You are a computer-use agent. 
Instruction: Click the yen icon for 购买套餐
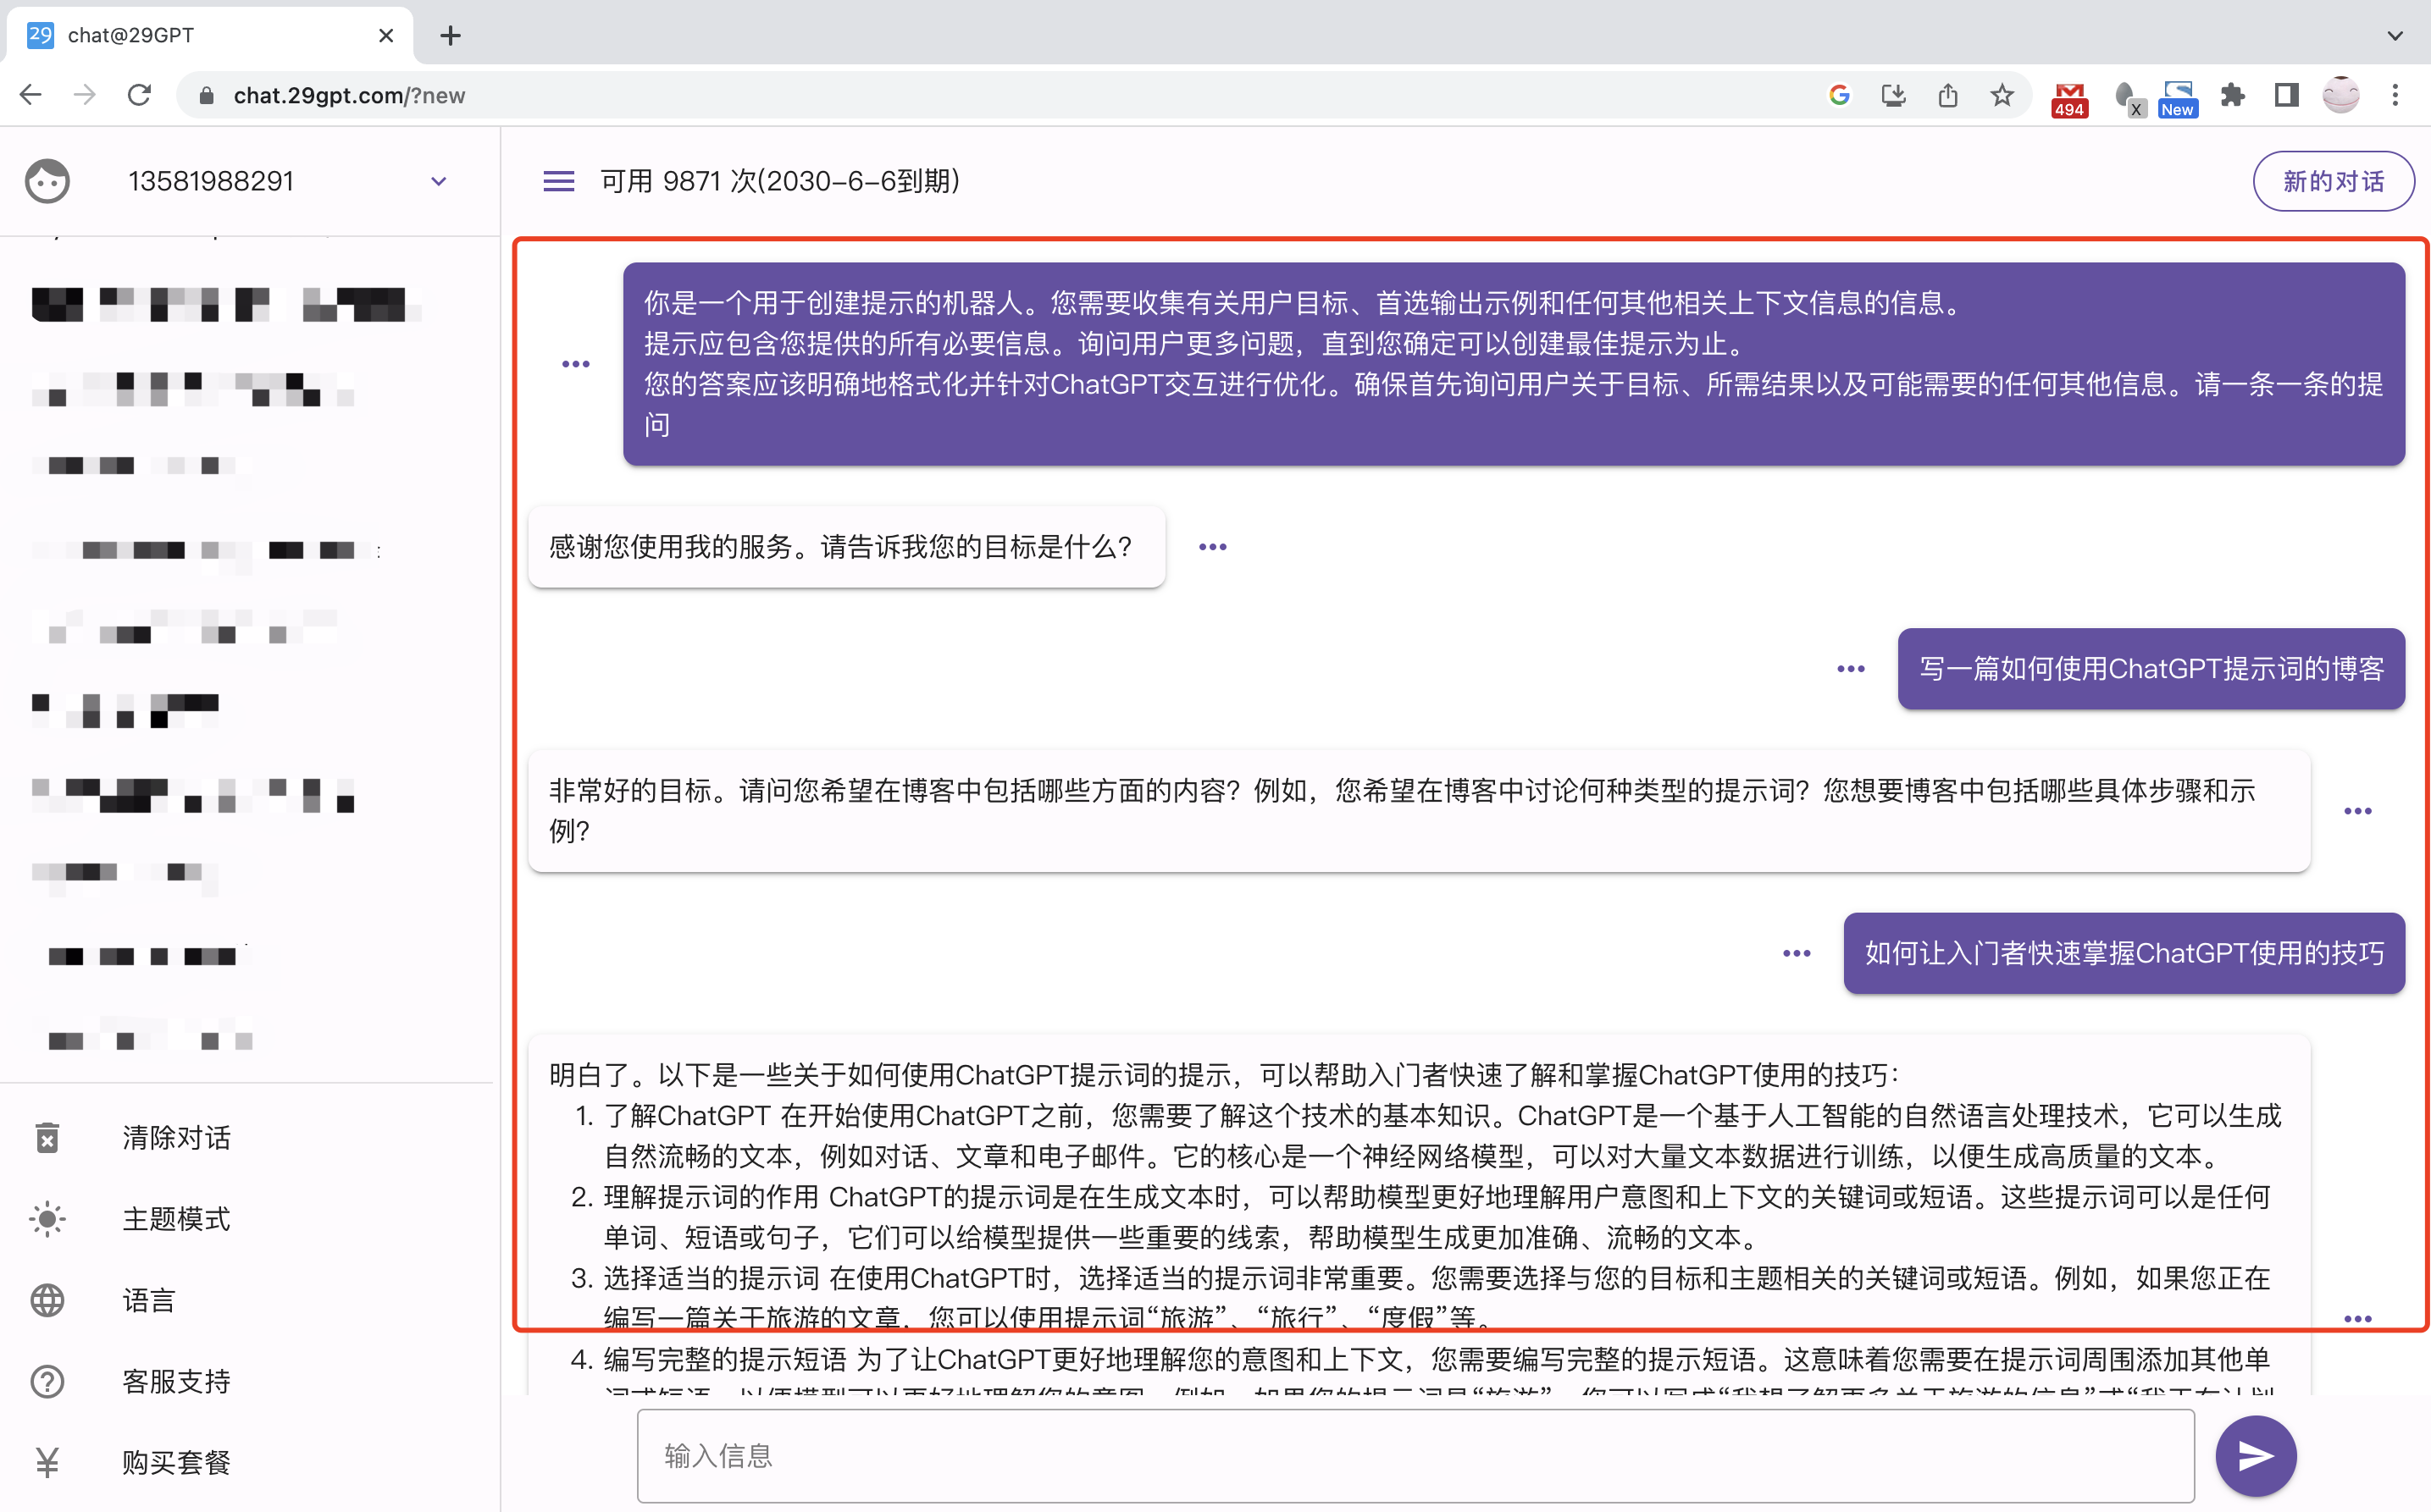(47, 1462)
